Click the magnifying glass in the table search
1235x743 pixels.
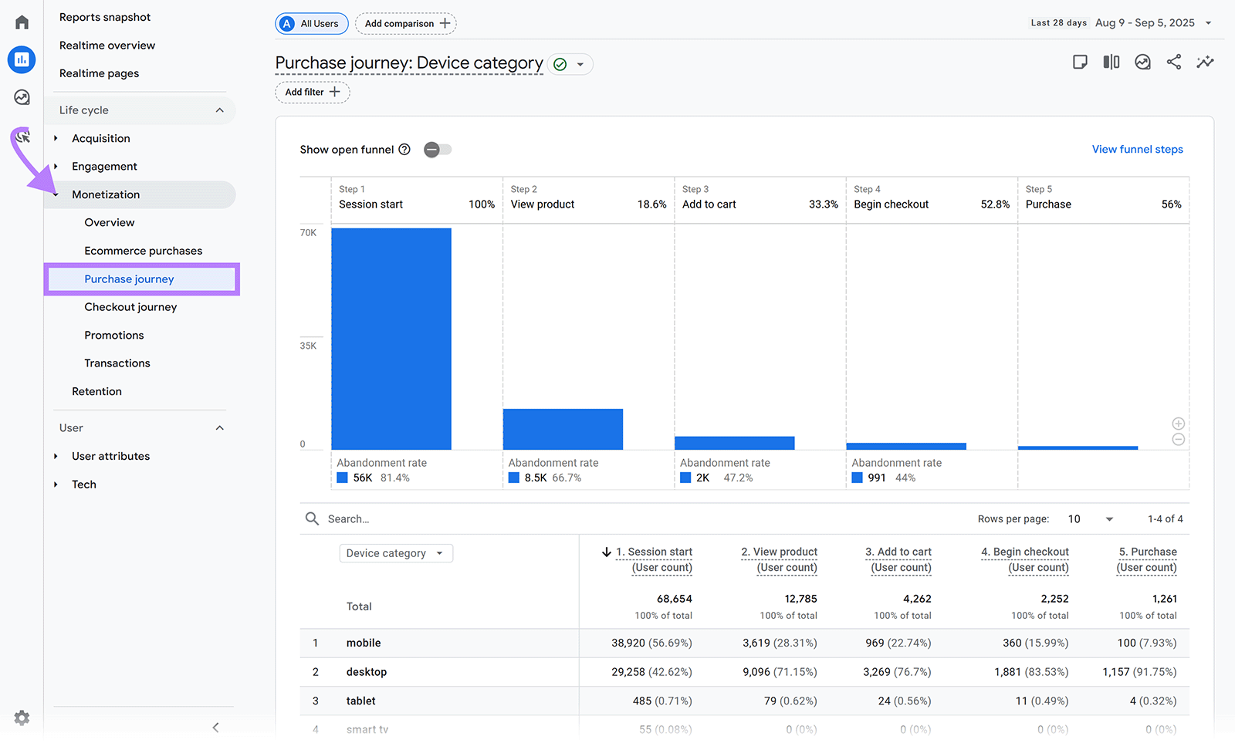click(312, 518)
